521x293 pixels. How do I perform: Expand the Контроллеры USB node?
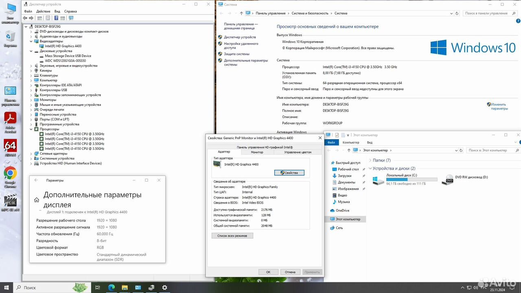click(x=31, y=90)
